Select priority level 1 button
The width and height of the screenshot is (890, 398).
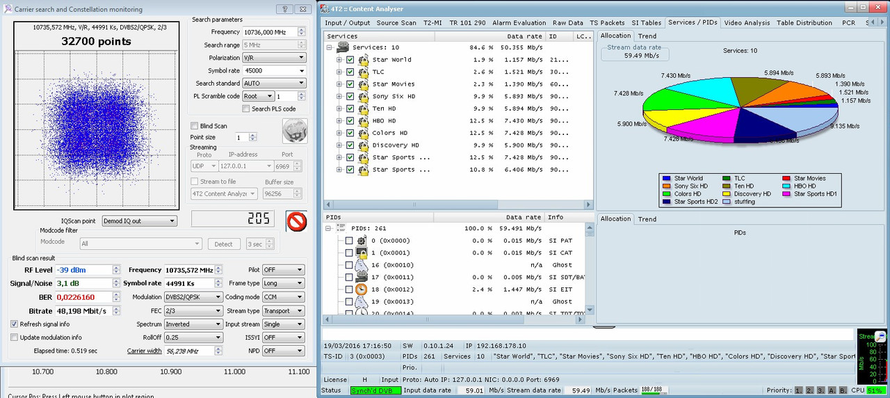(799, 390)
